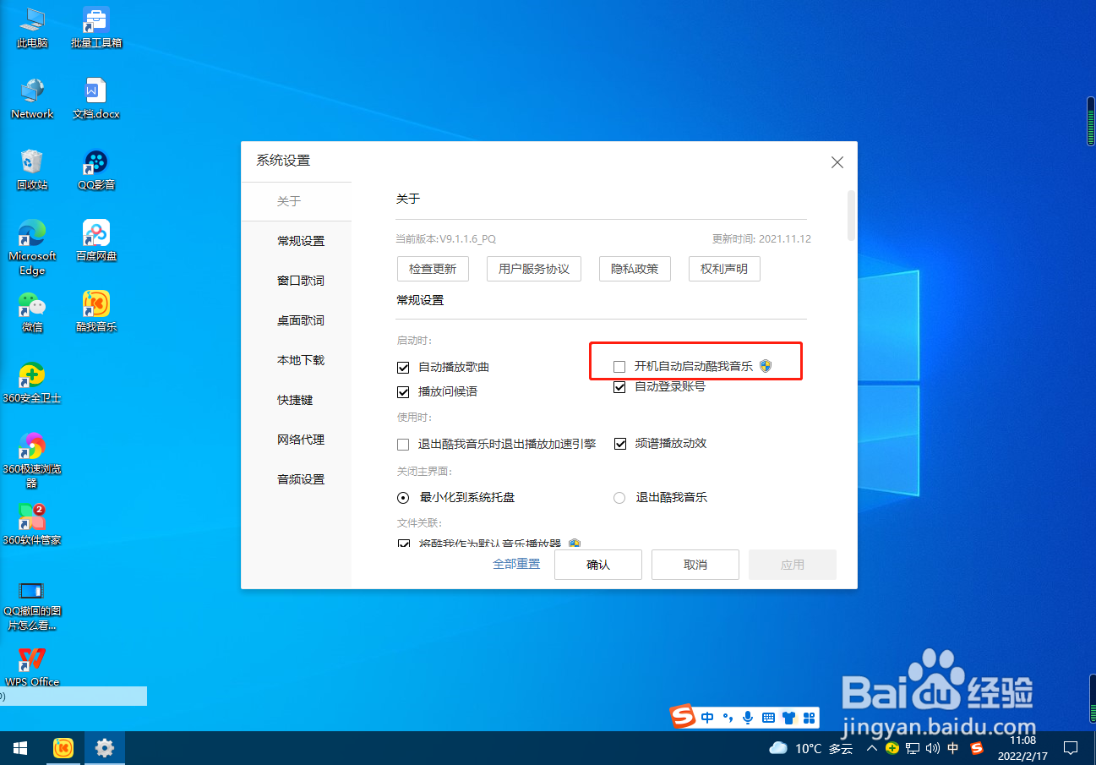Uncheck 自动登录账号 checkbox
Viewport: 1096px width, 765px height.
pos(619,386)
